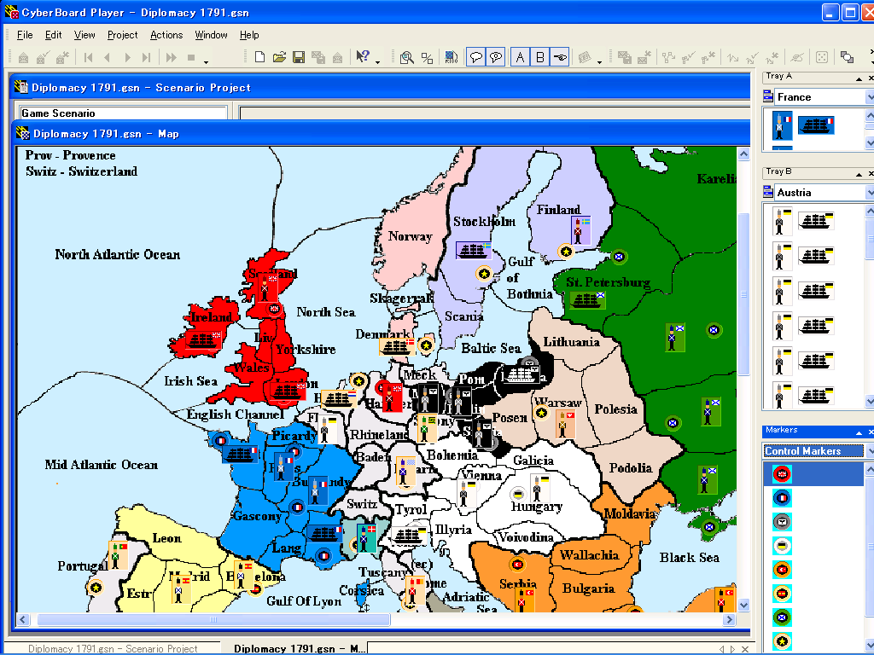Toggle Tray B visibility with B button
Screen dimensions: 874x655
point(539,57)
